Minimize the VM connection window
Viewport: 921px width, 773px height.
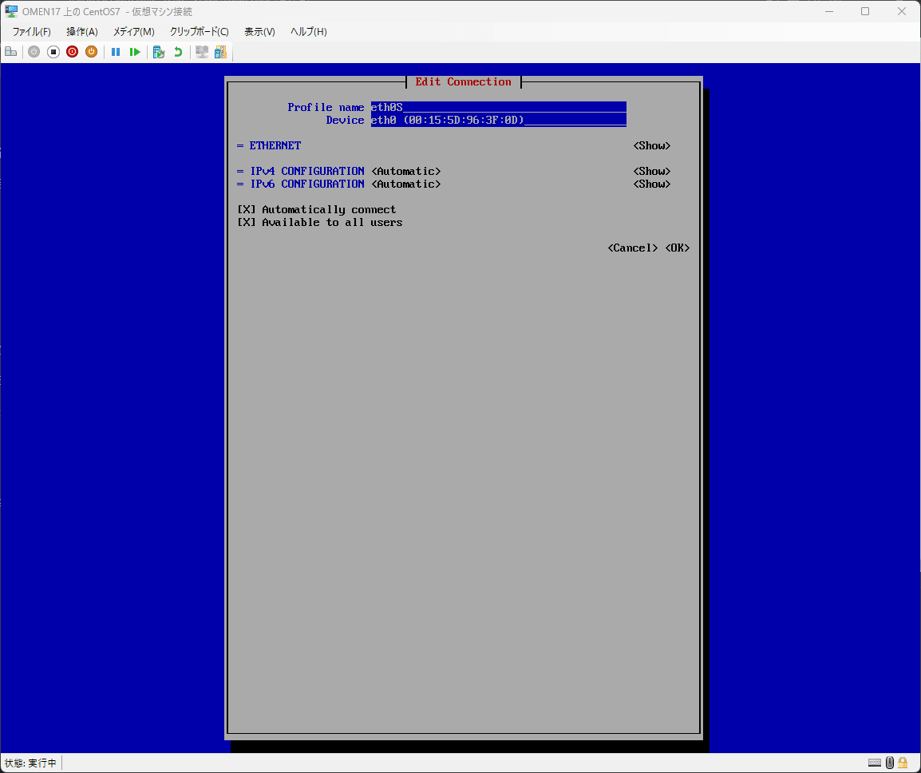tap(829, 11)
